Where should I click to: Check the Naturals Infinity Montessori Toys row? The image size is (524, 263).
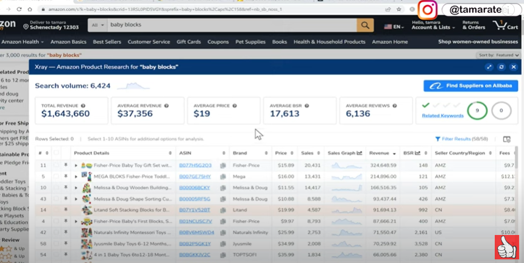tap(56, 232)
